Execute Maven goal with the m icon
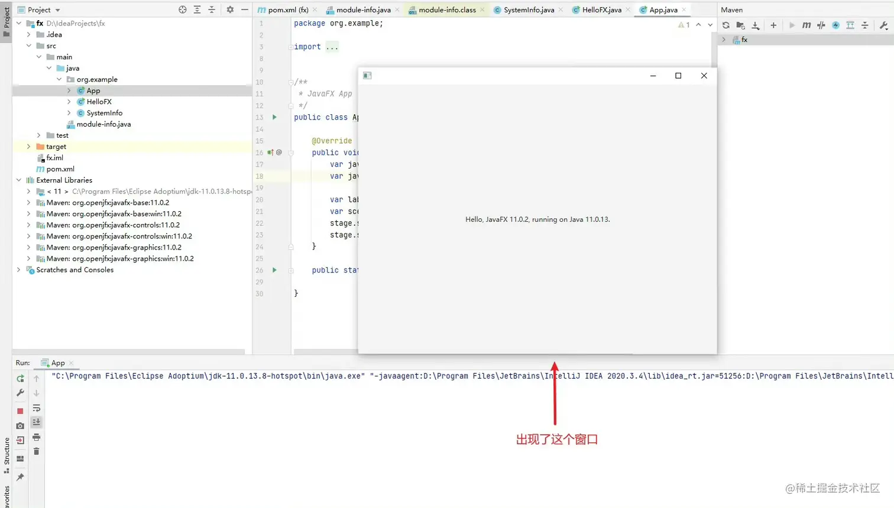894x508 pixels. point(806,25)
